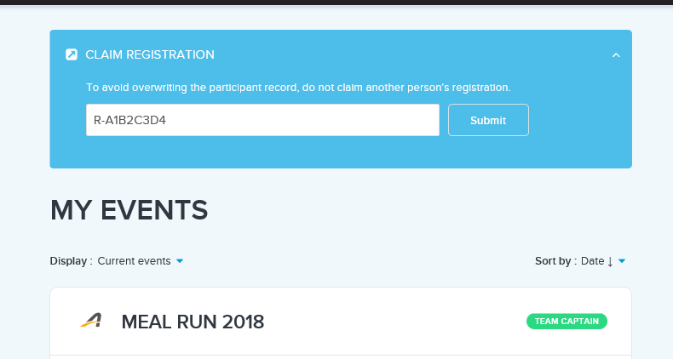Click the participant record warning text
Viewport: 673px width, 359px height.
click(298, 88)
